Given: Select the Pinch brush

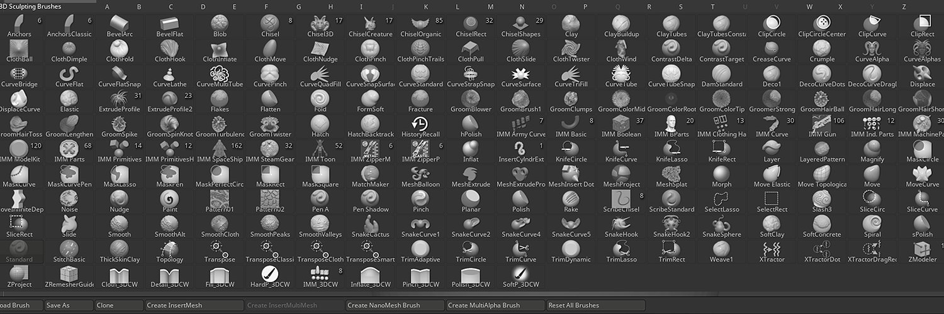Looking at the screenshot, I should [420, 202].
